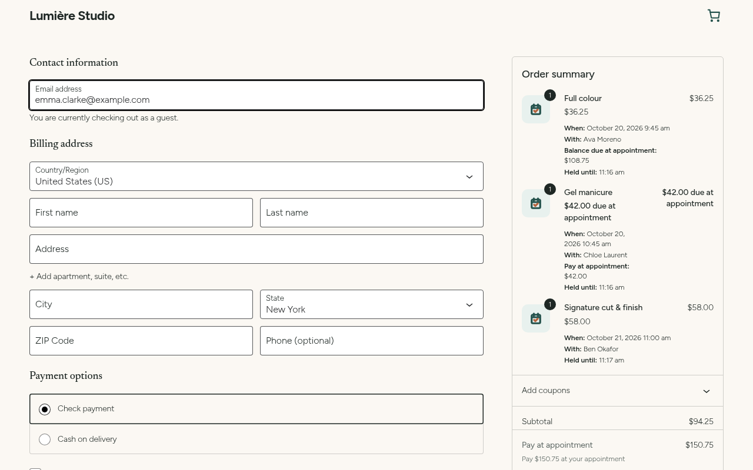Image resolution: width=753 pixels, height=470 pixels.
Task: Click the 'Payment options' heading
Action: coord(66,376)
